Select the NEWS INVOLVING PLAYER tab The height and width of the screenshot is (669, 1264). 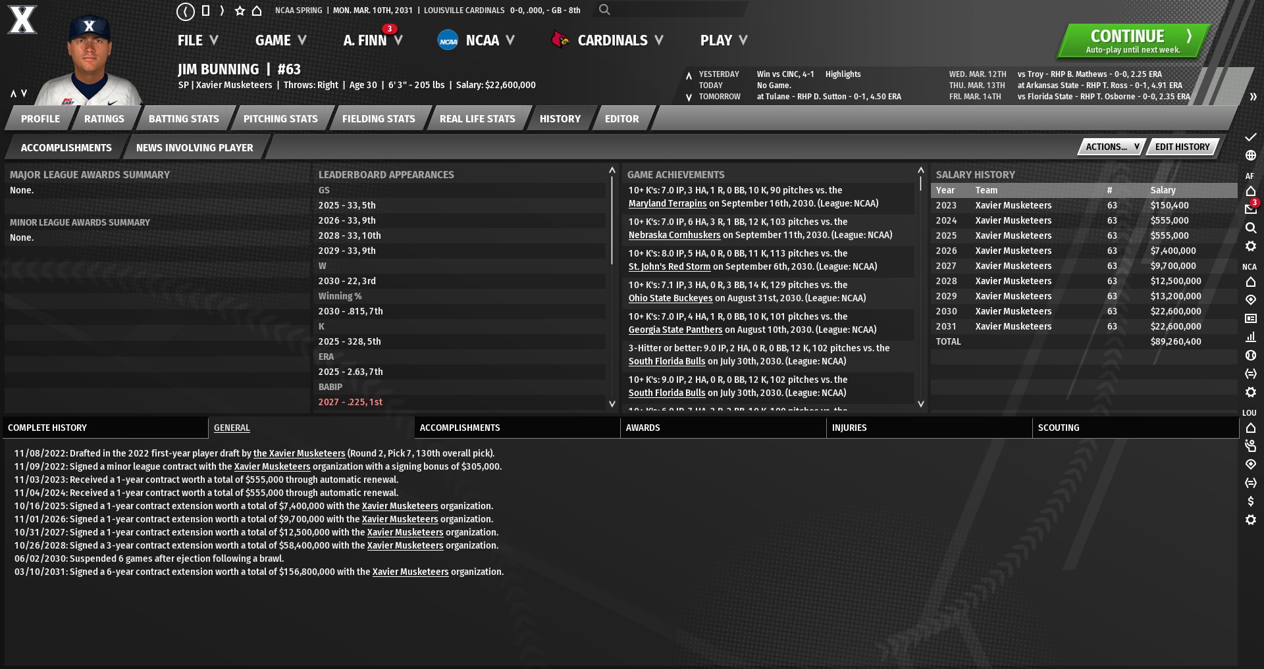point(194,148)
